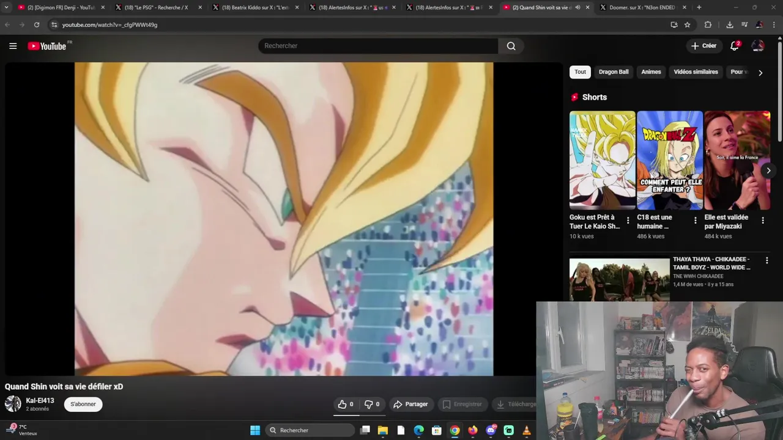783x440 pixels.
Task: Click the install app icon in address bar
Action: click(x=674, y=24)
